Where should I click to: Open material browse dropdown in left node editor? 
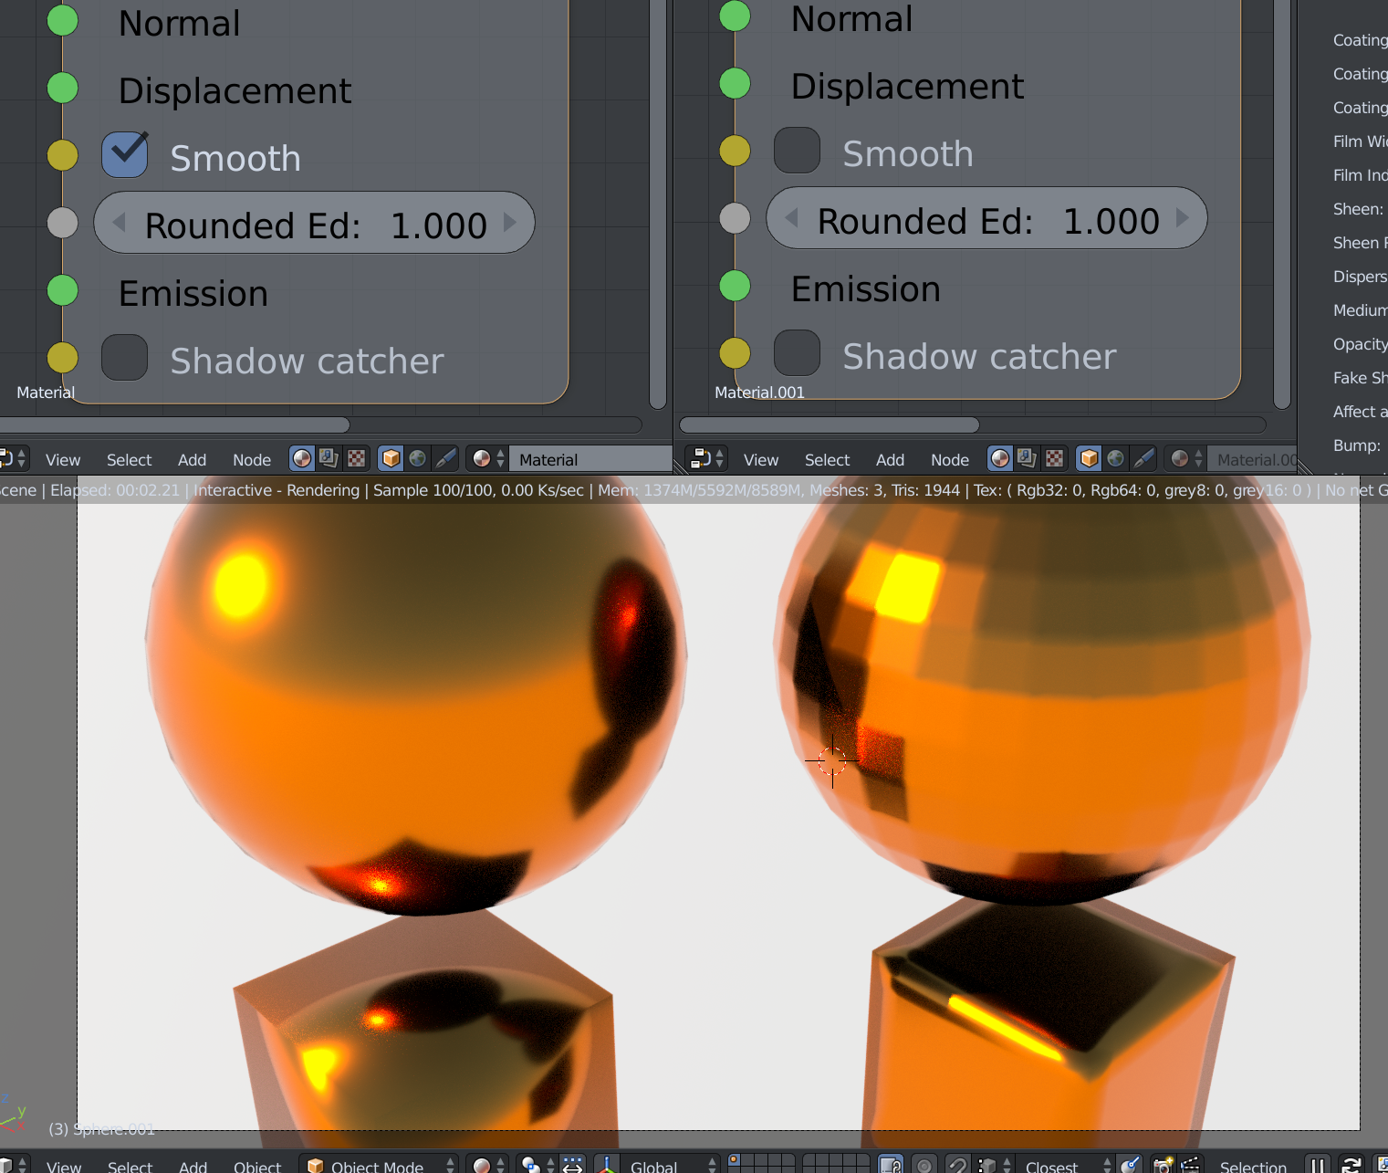487,458
